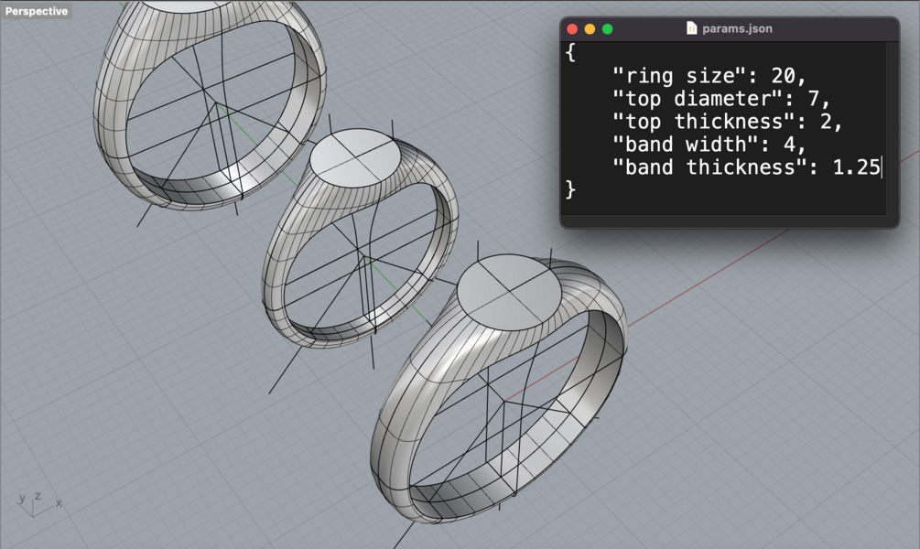Maximize the params.json window
The height and width of the screenshot is (549, 920).
[608, 28]
